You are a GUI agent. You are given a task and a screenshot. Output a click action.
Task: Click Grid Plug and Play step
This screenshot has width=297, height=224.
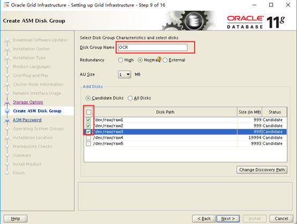tap(31, 76)
